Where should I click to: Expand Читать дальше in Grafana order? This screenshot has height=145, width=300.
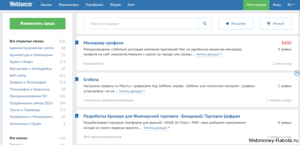(x=132, y=91)
